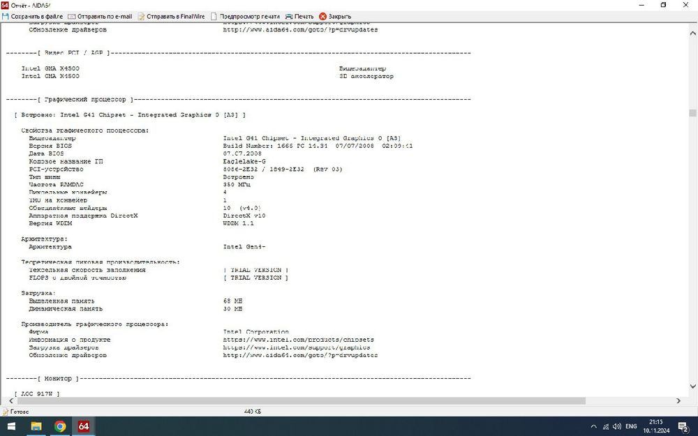Click the network tray icon
Viewport: 698px width, 436px height.
[606, 426]
